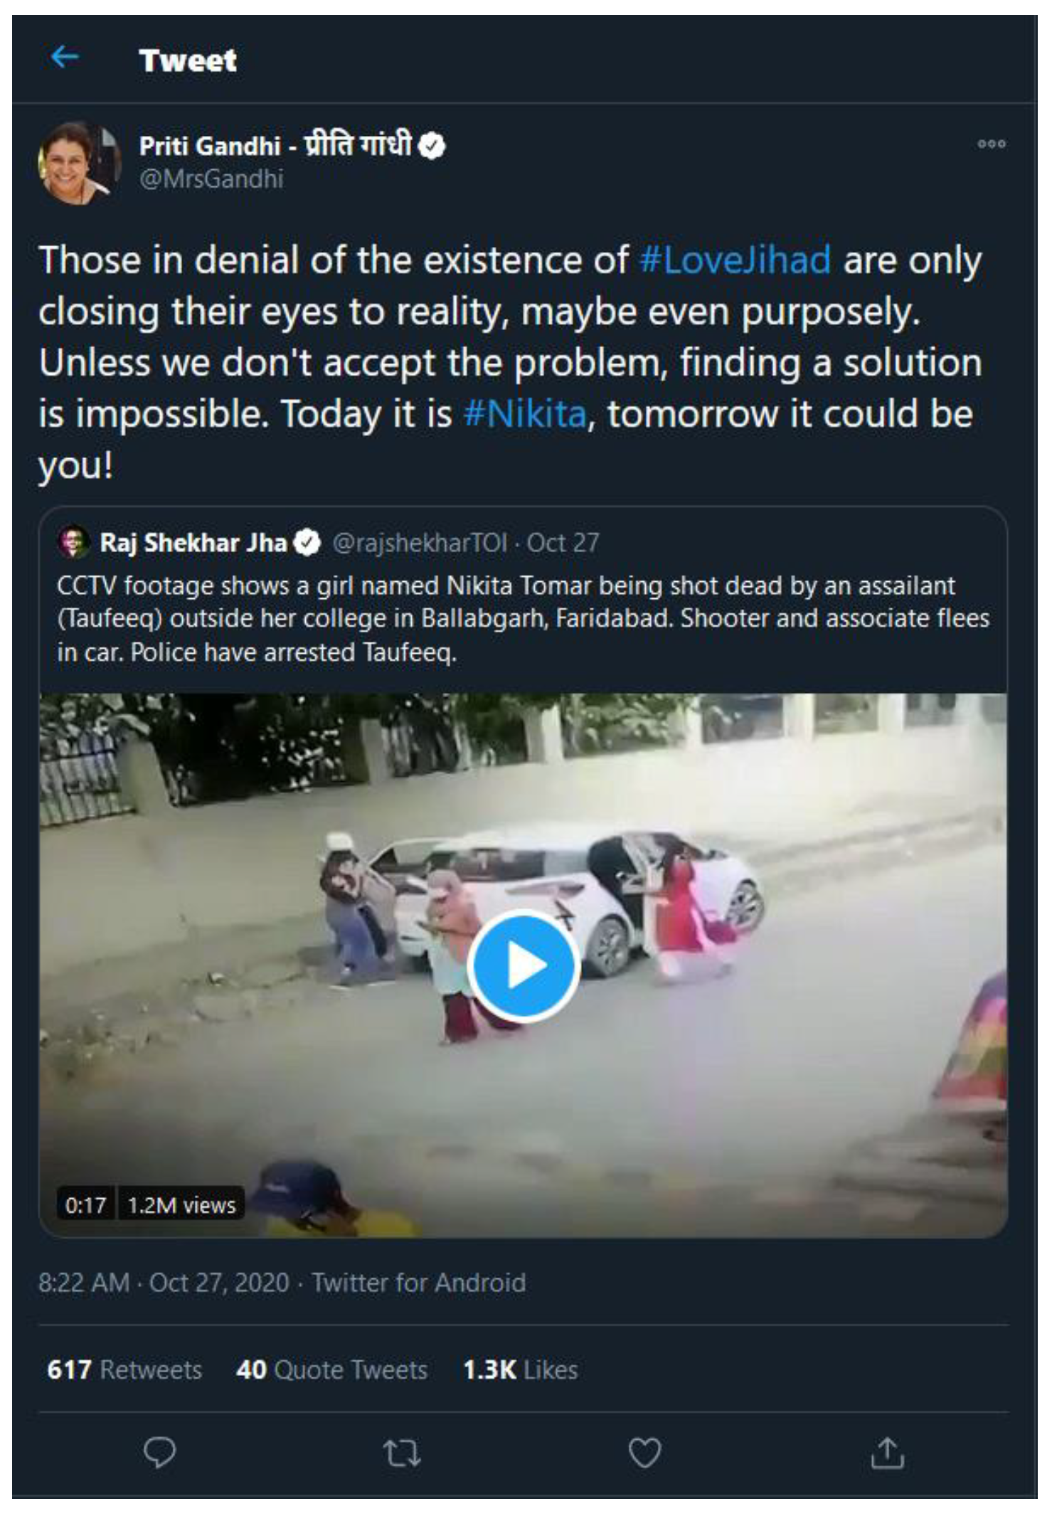This screenshot has width=1052, height=1521.
Task: Click the reply speech bubble icon
Action: pyautogui.click(x=159, y=1453)
